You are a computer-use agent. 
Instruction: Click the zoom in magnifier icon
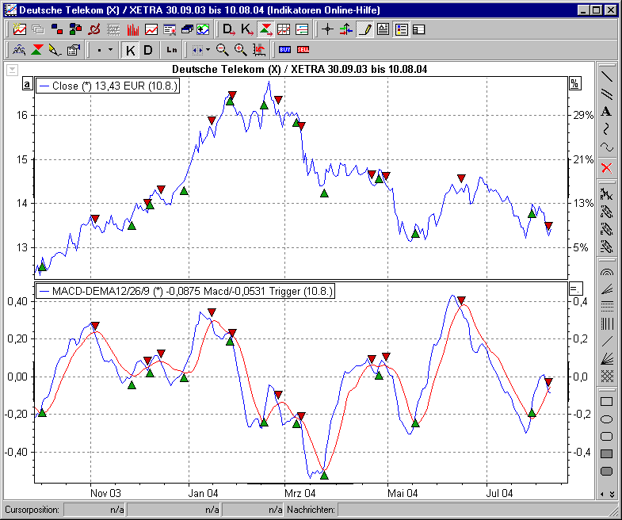point(240,50)
